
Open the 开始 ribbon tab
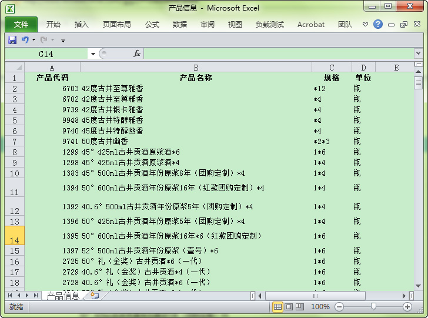pos(53,25)
